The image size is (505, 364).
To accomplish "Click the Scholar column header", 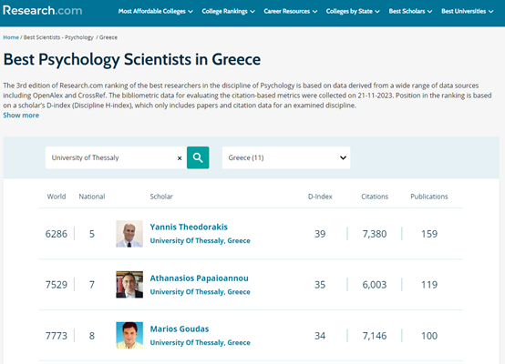I will [161, 197].
